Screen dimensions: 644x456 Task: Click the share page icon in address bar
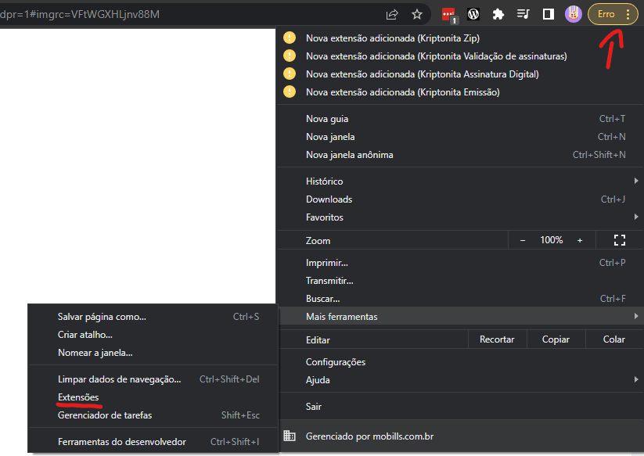(x=392, y=14)
